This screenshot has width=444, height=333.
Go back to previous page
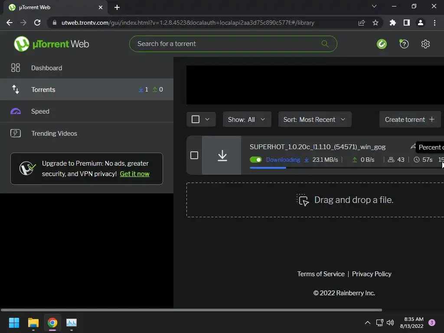click(10, 23)
